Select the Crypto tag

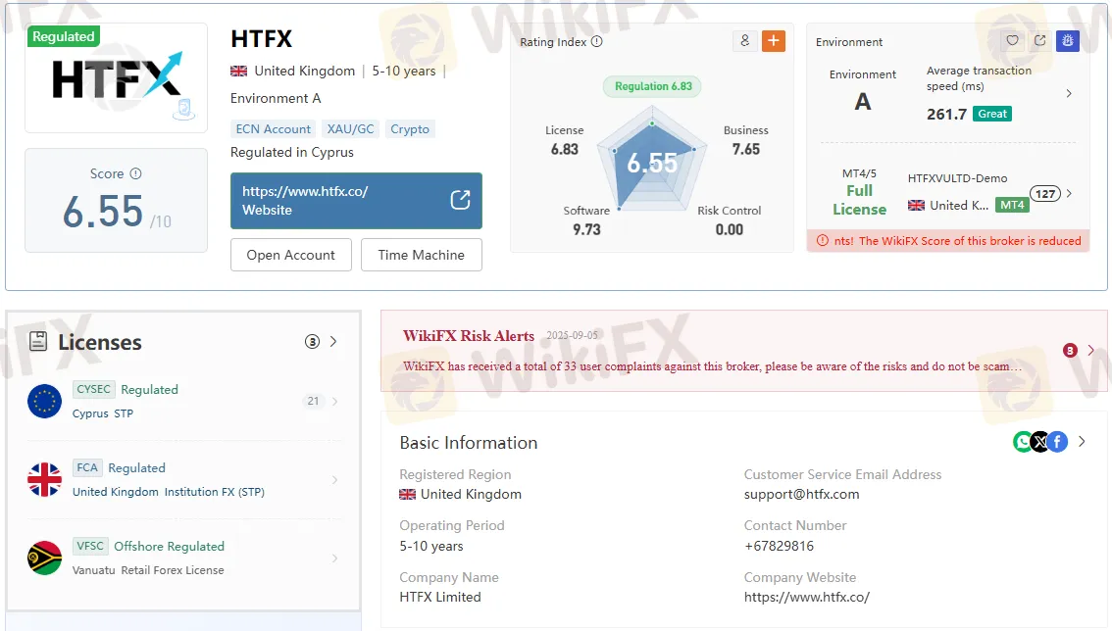[410, 129]
